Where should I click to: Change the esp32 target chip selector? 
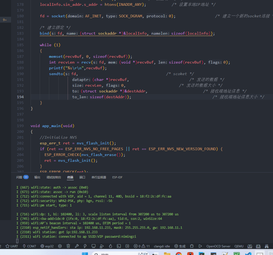(x=47, y=246)
